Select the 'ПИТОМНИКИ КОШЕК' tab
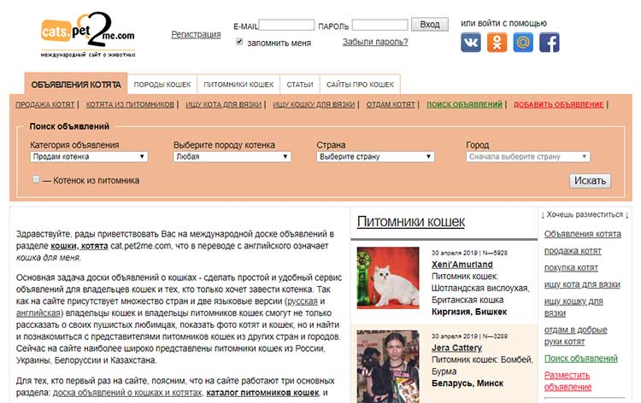Viewport: 641px width, 403px height. tap(238, 85)
